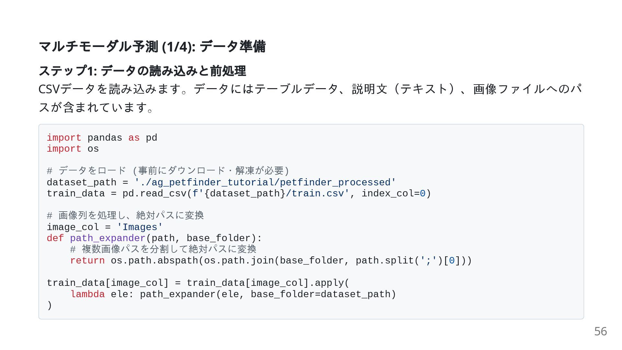This screenshot has height=350, width=622.
Task: Click the lambda keyword in code
Action: point(87,294)
